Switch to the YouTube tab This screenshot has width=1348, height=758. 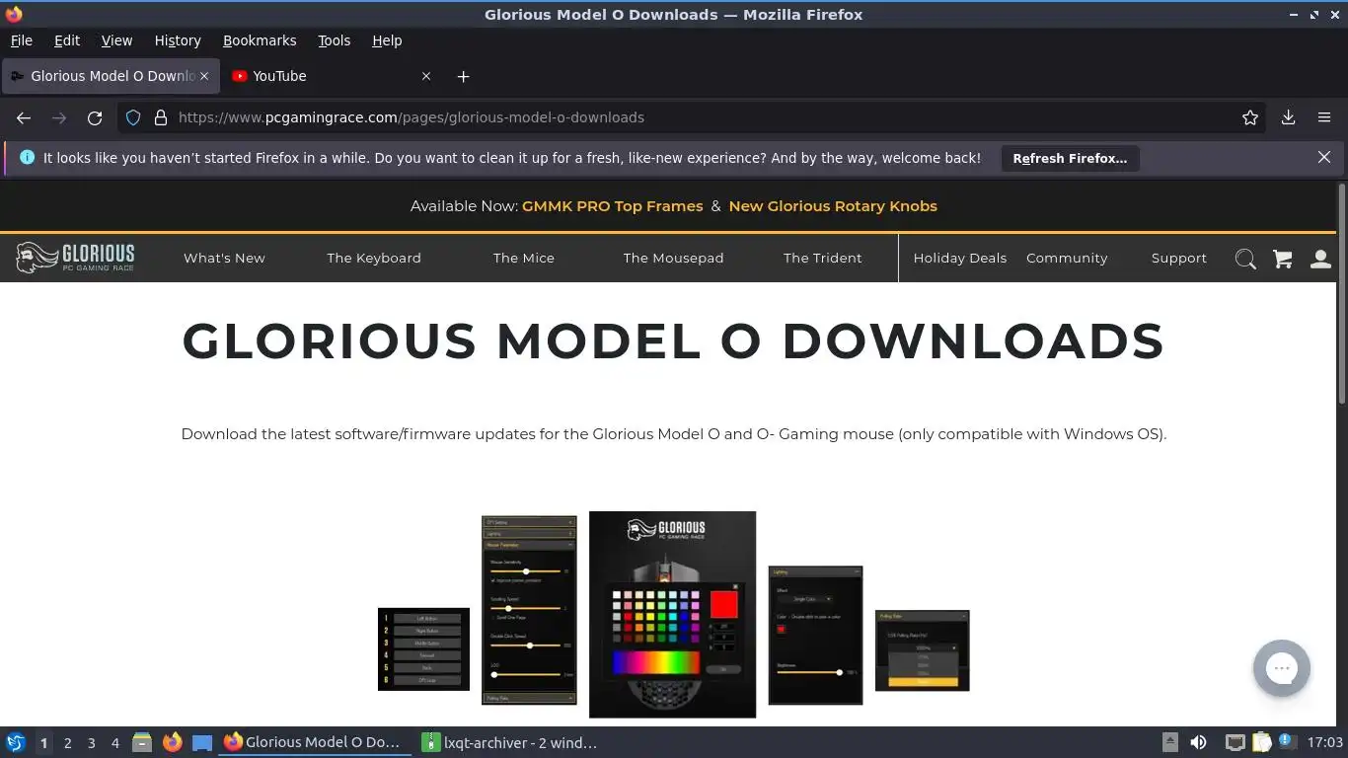point(330,76)
